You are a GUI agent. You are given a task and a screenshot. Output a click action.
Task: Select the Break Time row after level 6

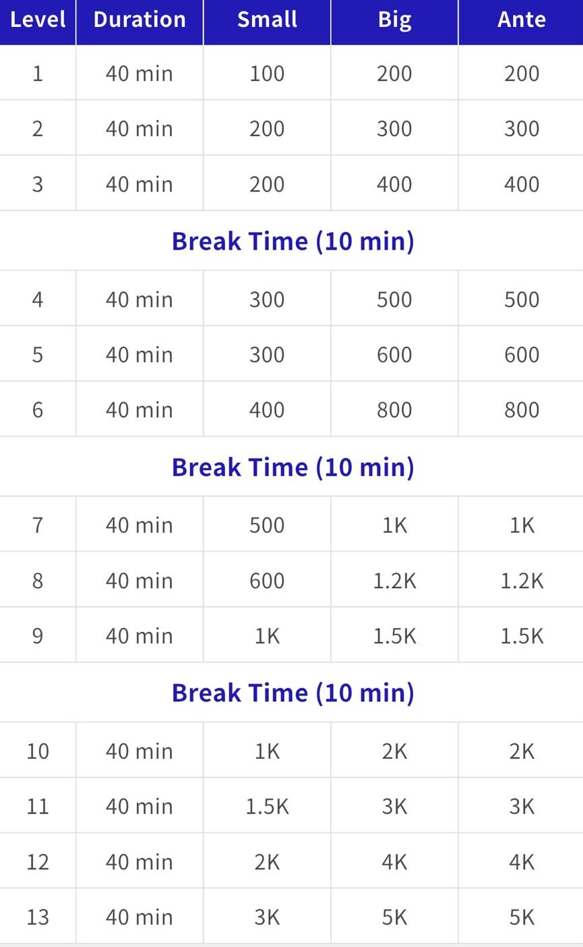pyautogui.click(x=293, y=467)
